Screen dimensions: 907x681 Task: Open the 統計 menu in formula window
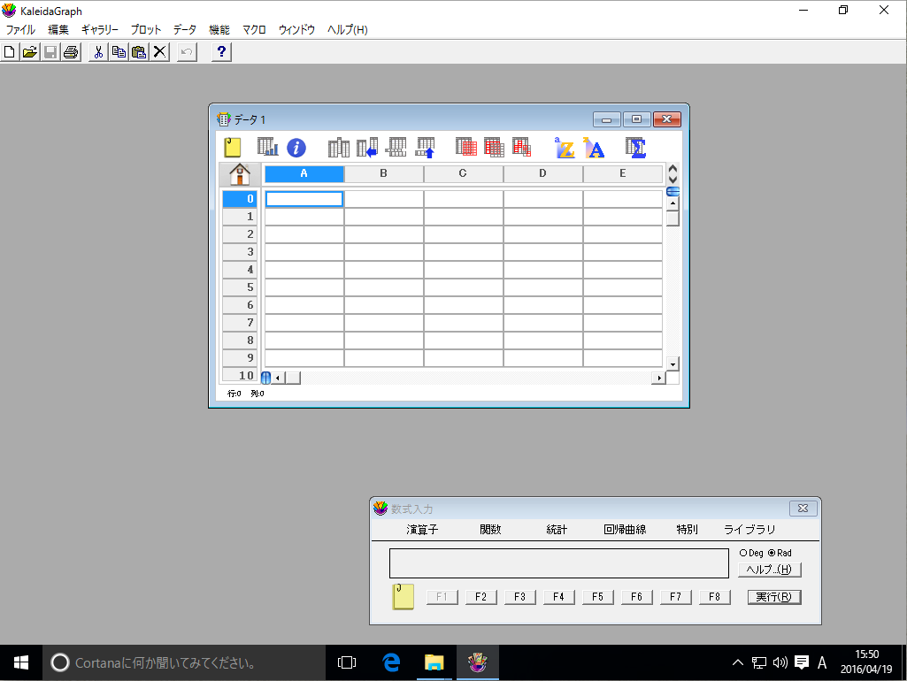coord(557,530)
